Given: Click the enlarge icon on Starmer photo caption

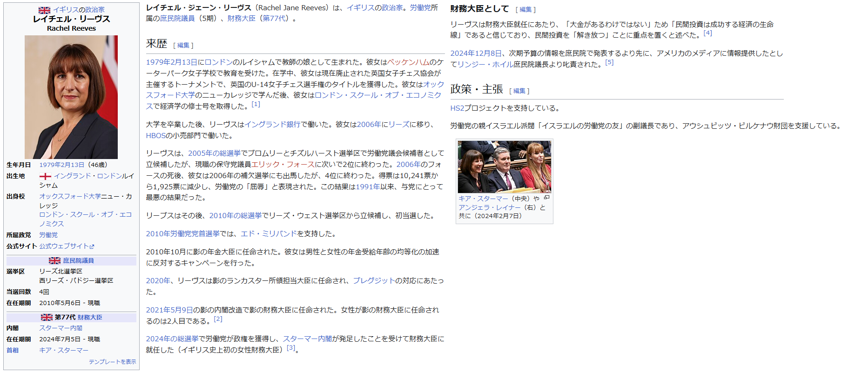Looking at the screenshot, I should (x=547, y=198).
